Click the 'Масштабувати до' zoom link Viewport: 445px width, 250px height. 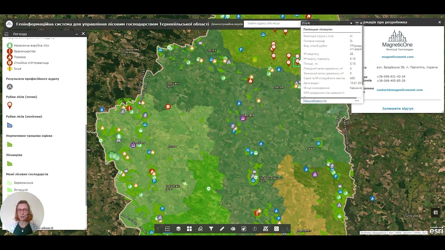[315, 101]
